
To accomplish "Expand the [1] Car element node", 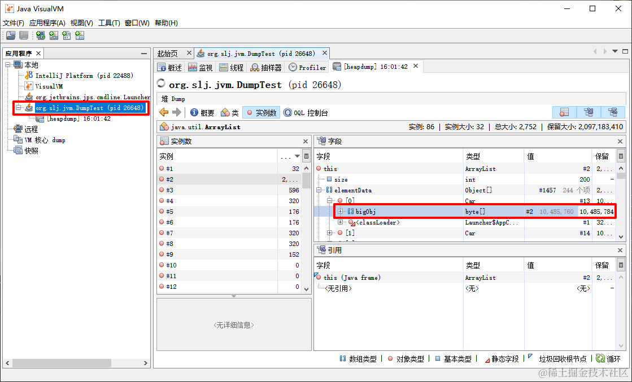I will (x=329, y=232).
